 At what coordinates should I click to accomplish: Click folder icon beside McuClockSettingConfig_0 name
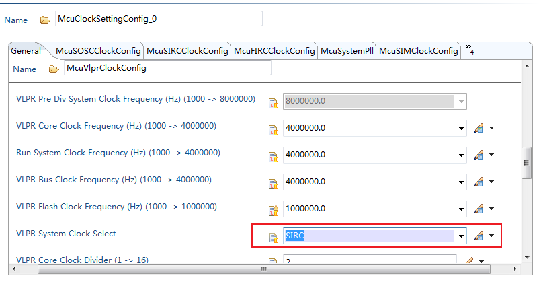point(45,20)
